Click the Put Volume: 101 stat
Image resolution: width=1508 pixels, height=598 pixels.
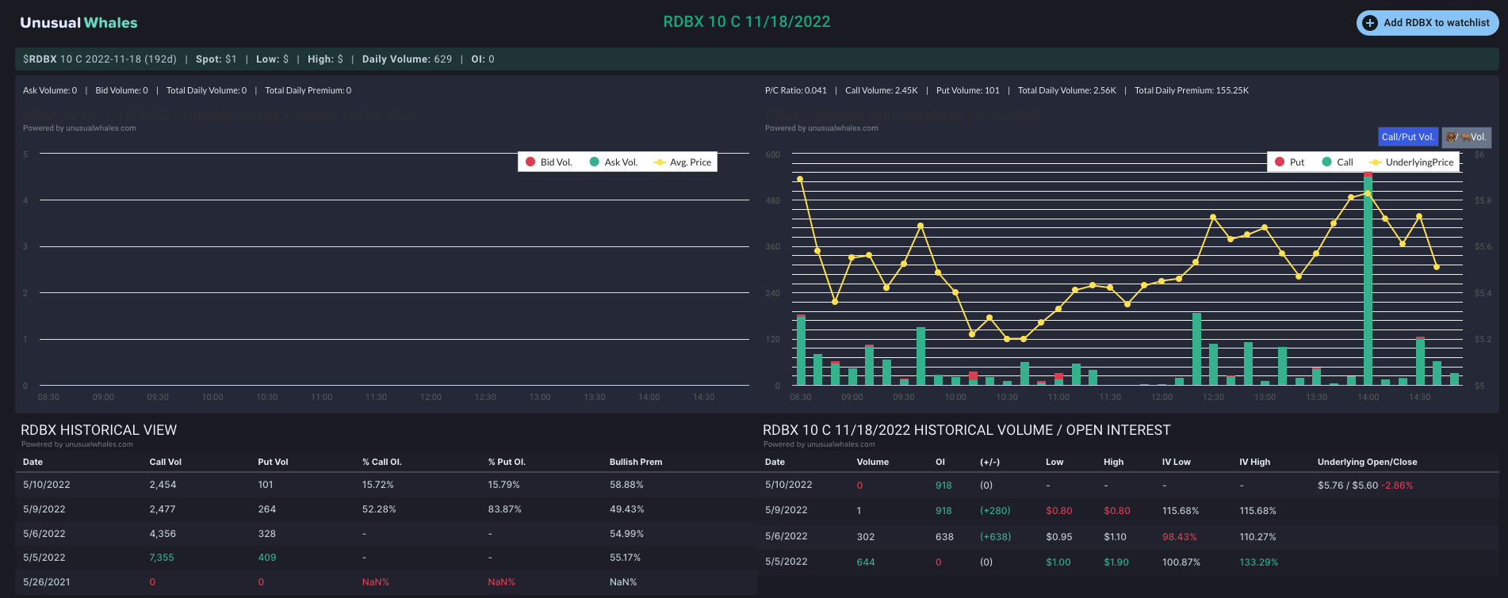[x=968, y=90]
